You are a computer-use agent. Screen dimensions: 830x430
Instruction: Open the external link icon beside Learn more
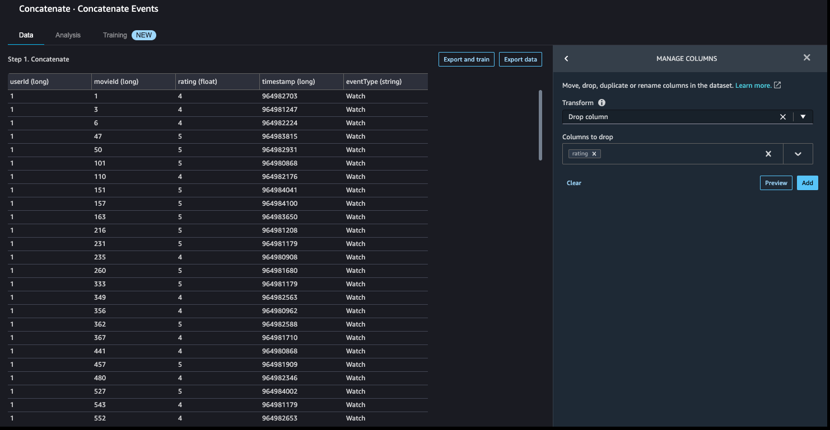(777, 86)
